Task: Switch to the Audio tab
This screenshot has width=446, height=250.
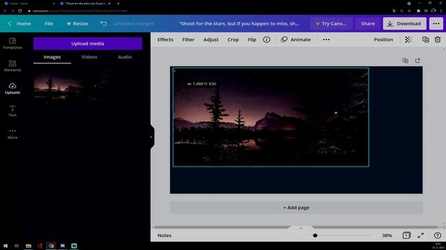Action: point(125,57)
